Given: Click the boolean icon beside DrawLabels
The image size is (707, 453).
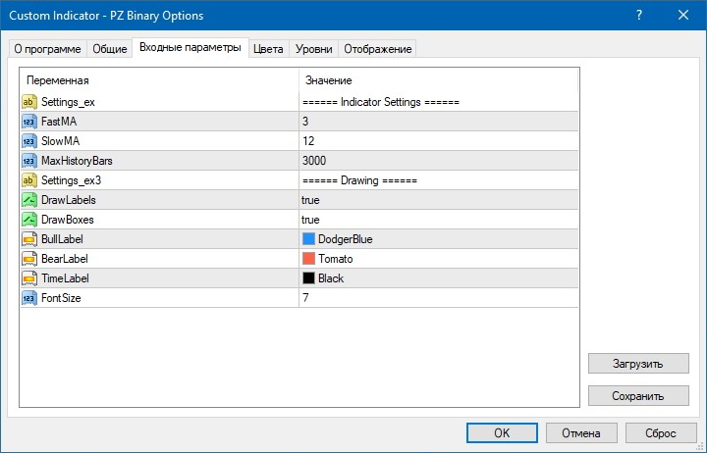Looking at the screenshot, I should pos(28,200).
